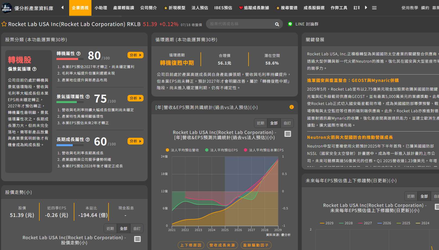Open the 成長股篩選 menu item
This screenshot has width=439, height=250.
point(314,8)
